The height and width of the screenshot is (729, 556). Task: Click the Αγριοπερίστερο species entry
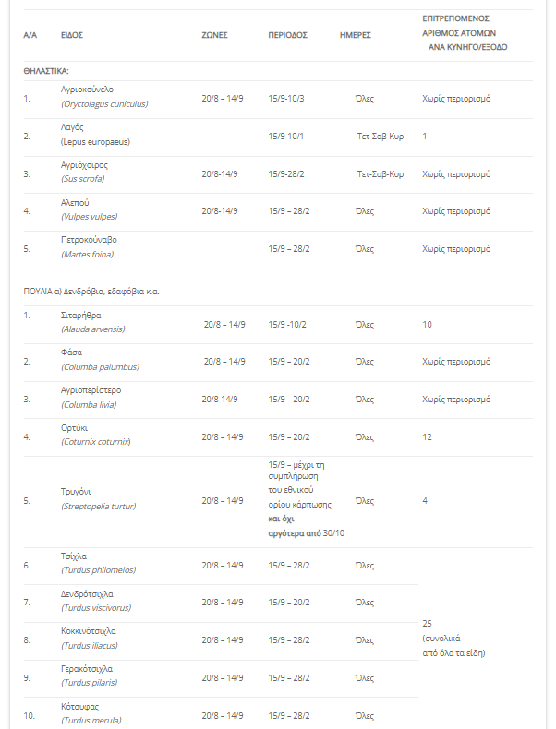tap(91, 390)
